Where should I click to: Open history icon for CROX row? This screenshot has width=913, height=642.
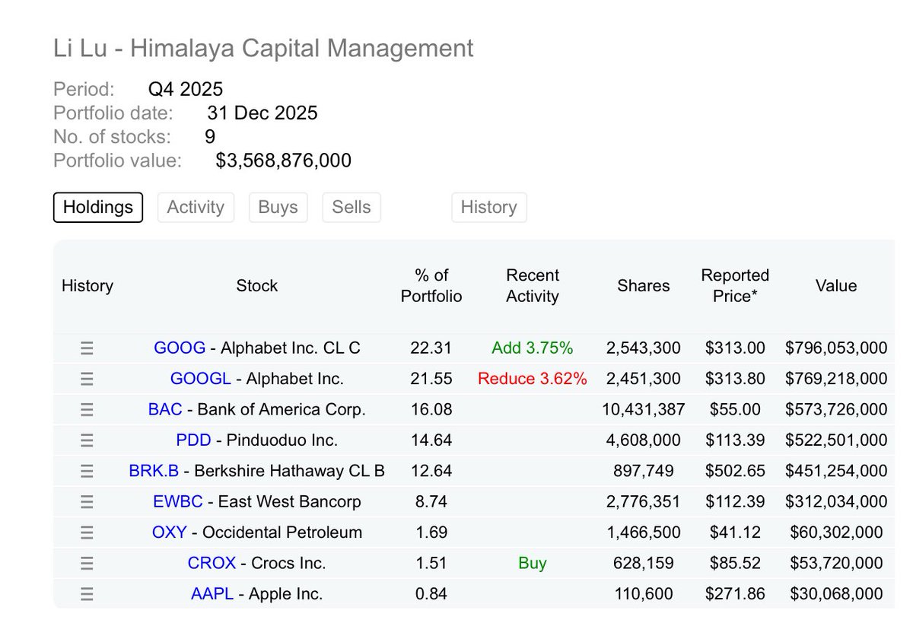point(87,564)
